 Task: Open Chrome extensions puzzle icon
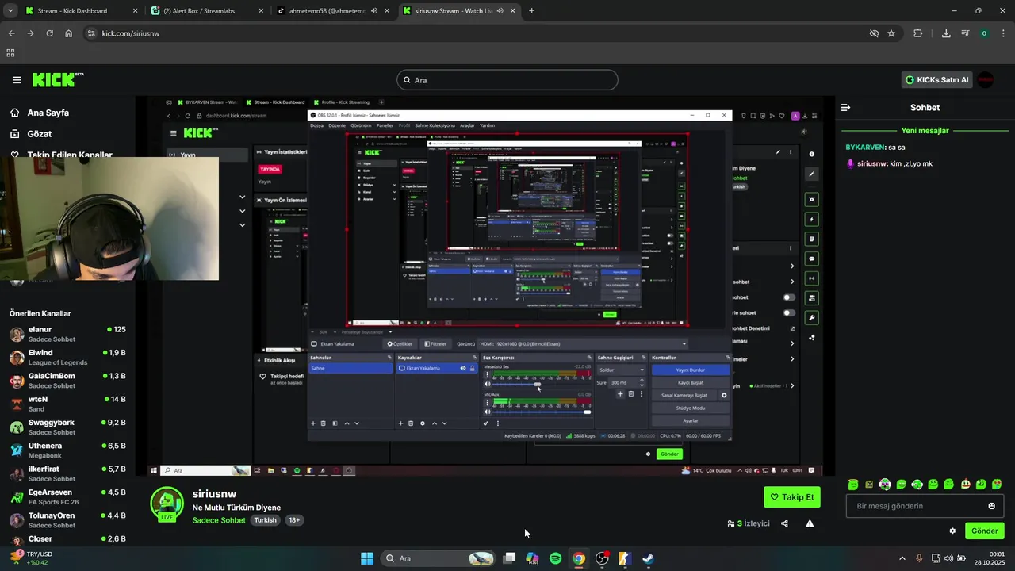point(918,33)
